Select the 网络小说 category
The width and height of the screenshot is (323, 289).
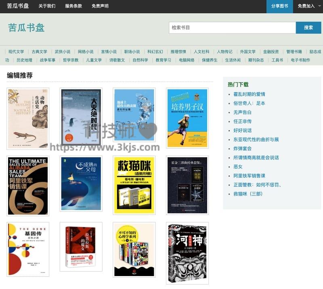86,52
